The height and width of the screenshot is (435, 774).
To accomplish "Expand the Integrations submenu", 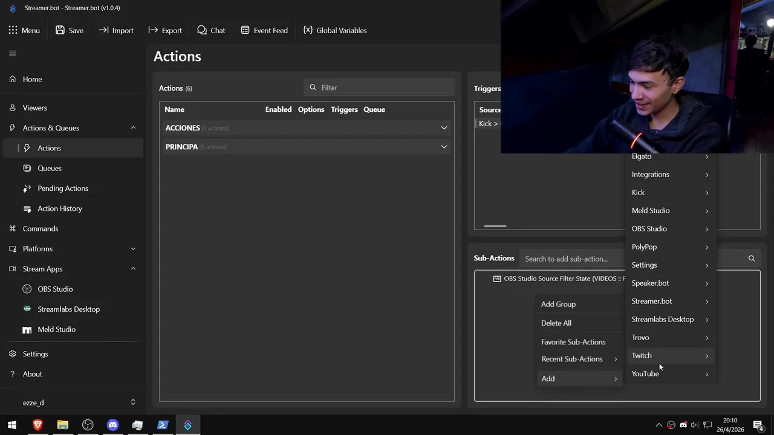I will pos(670,174).
